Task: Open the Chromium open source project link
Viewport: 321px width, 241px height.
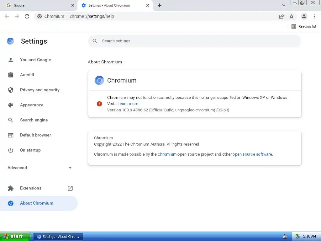Action: pyautogui.click(x=167, y=154)
